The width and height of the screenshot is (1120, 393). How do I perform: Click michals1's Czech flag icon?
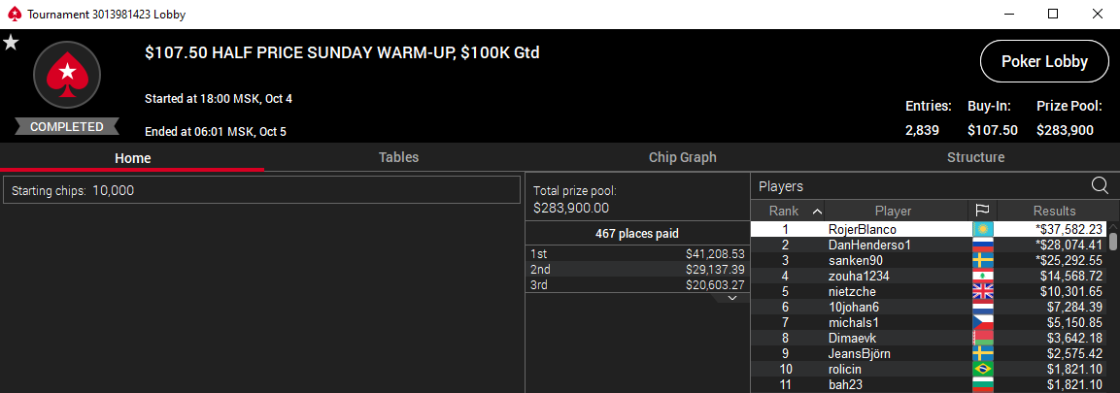pos(983,322)
